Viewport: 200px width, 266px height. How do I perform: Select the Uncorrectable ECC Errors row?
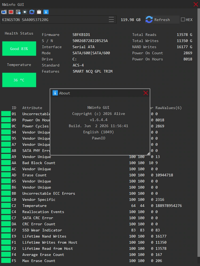pos(99,193)
